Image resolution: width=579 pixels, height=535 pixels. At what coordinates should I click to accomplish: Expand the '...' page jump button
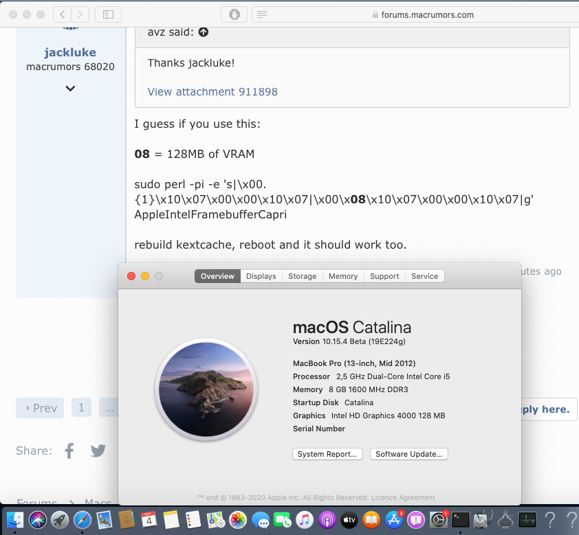(x=109, y=408)
